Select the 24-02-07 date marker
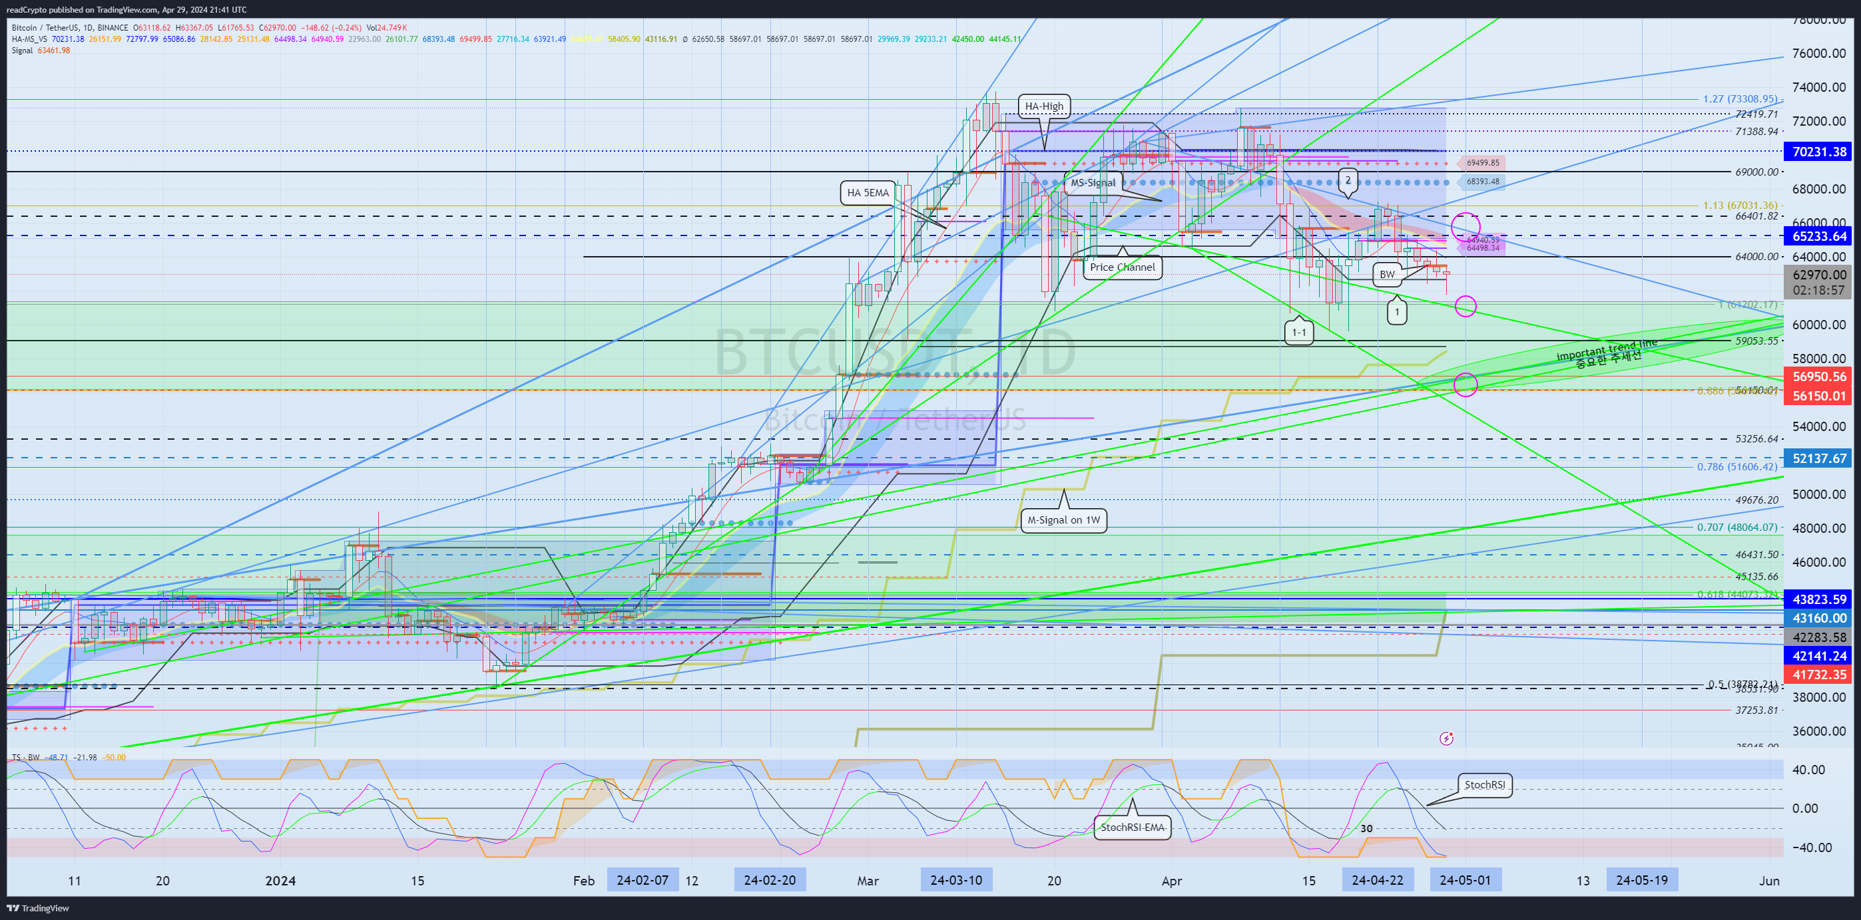 click(643, 880)
